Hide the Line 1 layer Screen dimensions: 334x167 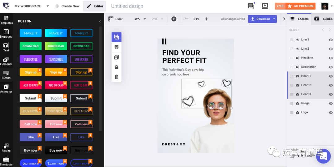(331, 40)
